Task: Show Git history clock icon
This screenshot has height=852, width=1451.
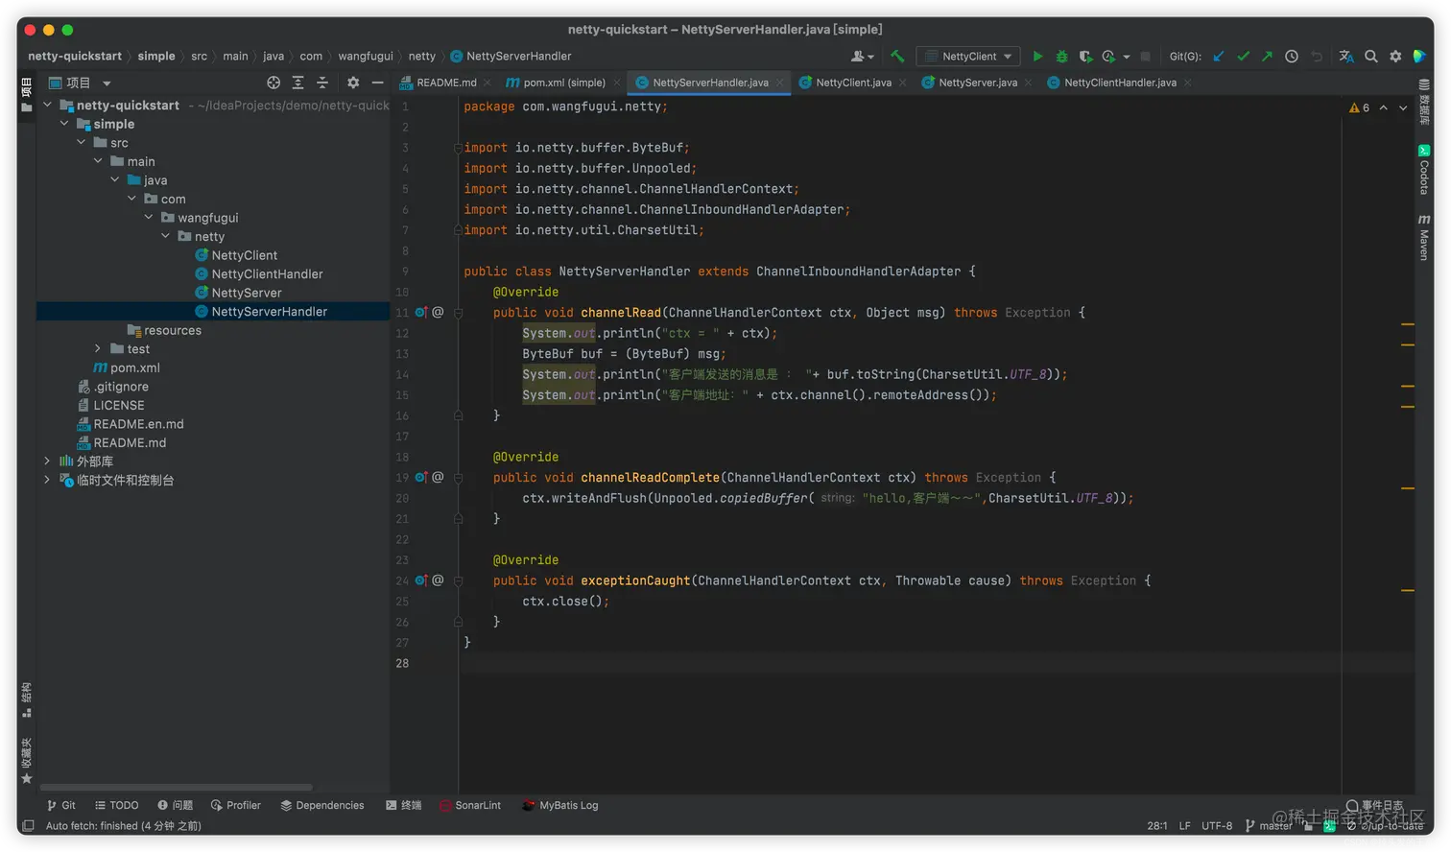Action: 1292,57
